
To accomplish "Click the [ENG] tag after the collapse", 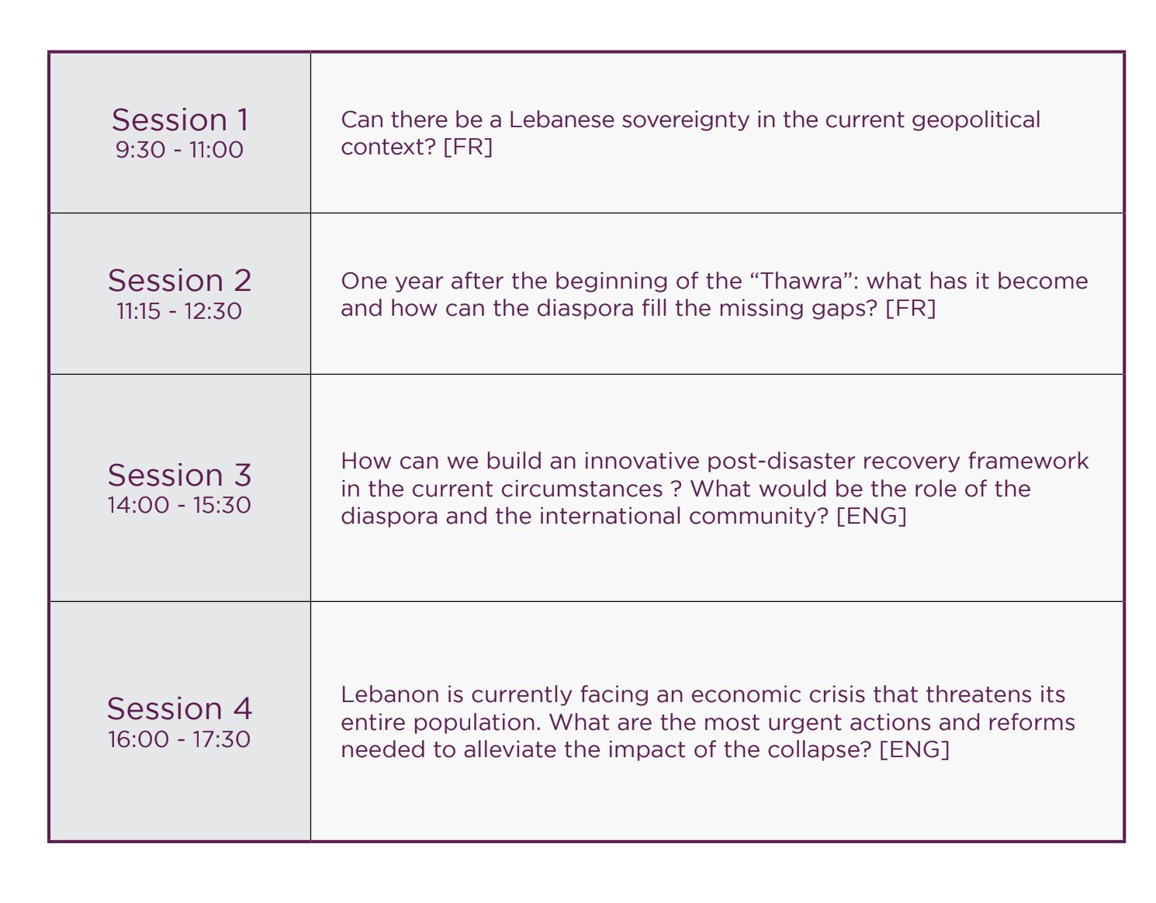I will point(914,750).
